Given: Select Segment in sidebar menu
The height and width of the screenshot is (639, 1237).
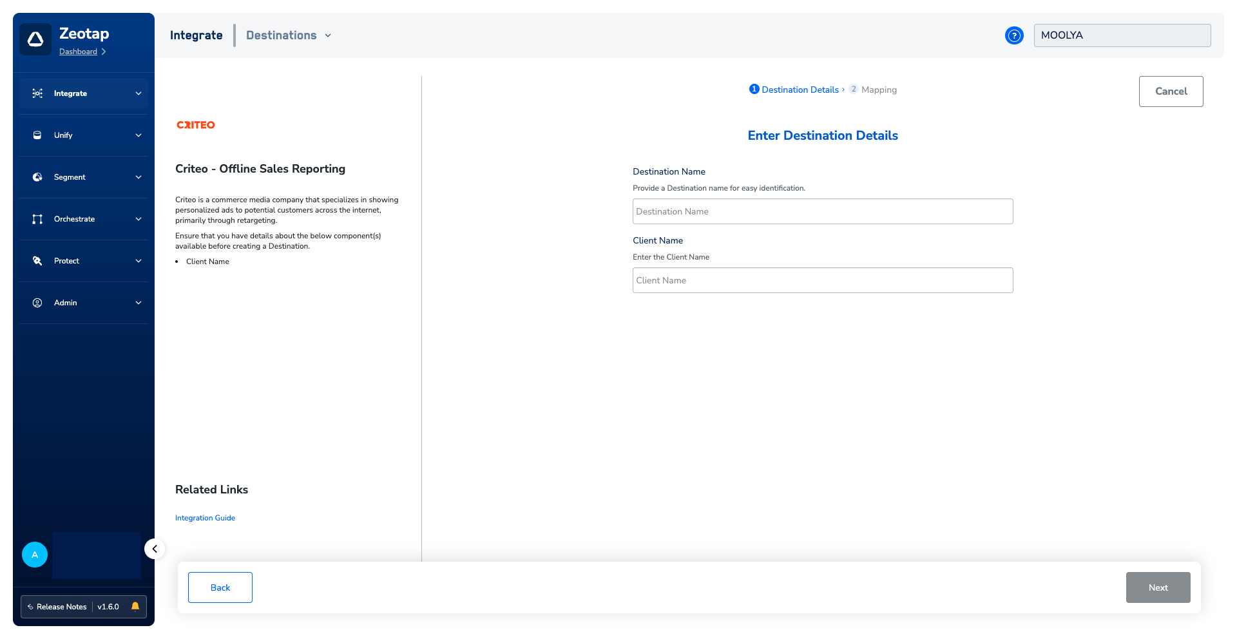Looking at the screenshot, I should point(84,177).
